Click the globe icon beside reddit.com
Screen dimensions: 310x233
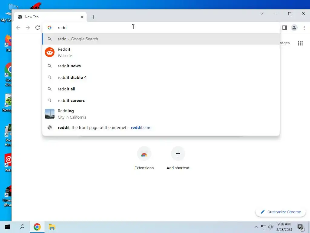tap(50, 128)
